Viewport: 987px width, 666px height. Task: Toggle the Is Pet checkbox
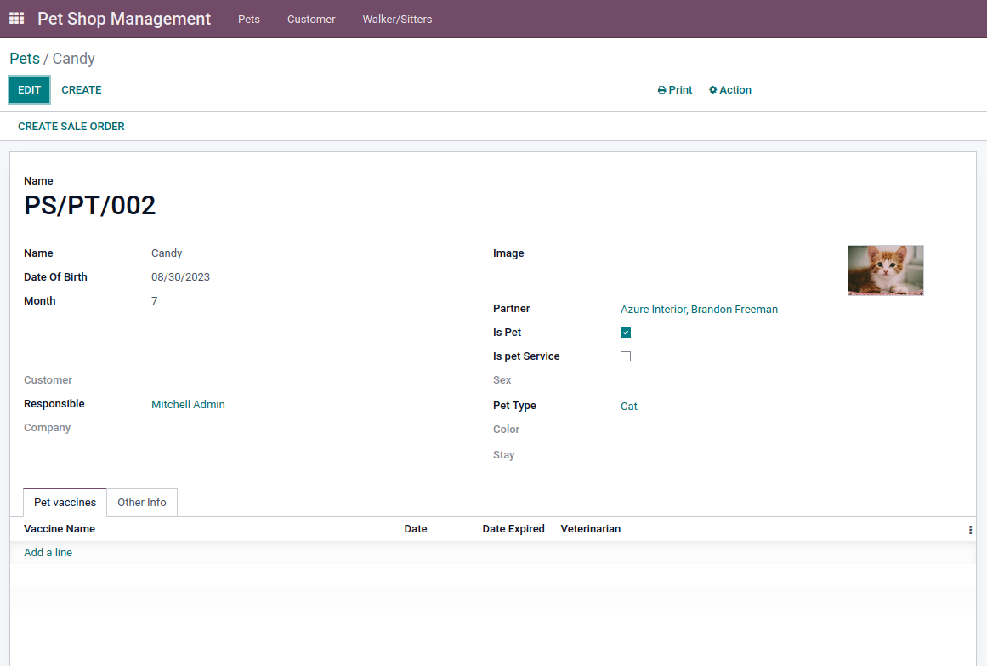(625, 333)
